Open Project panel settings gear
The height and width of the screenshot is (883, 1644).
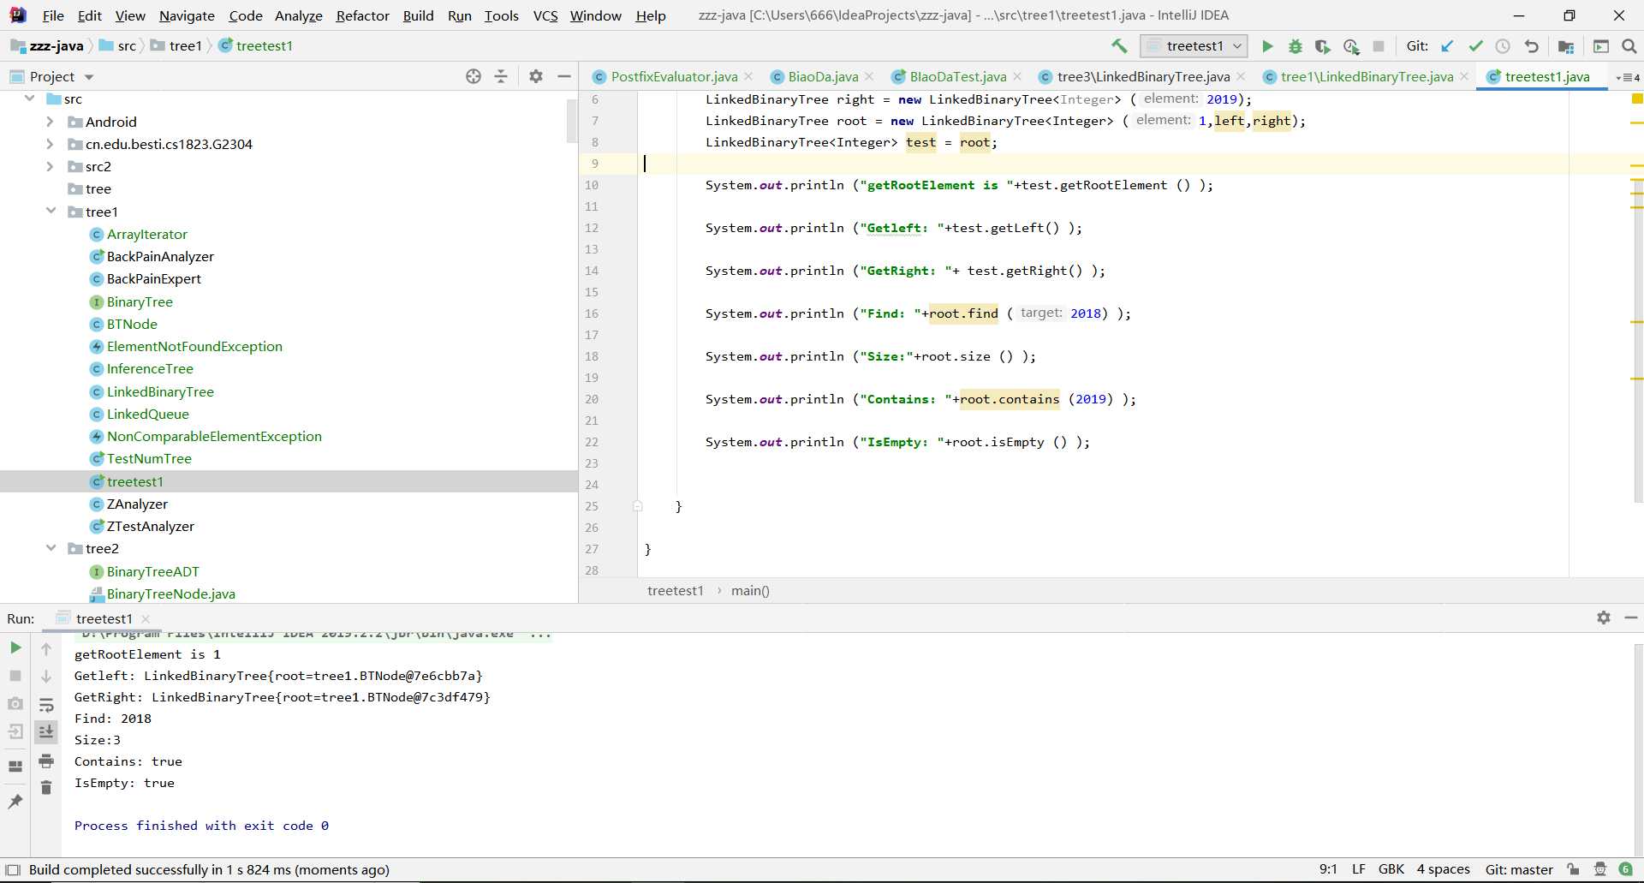coord(536,76)
